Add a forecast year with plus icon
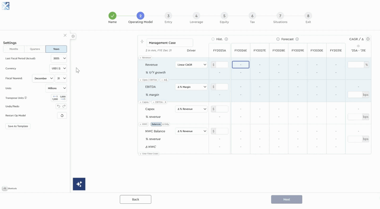The height and width of the screenshot is (209, 380). tap(297, 39)
